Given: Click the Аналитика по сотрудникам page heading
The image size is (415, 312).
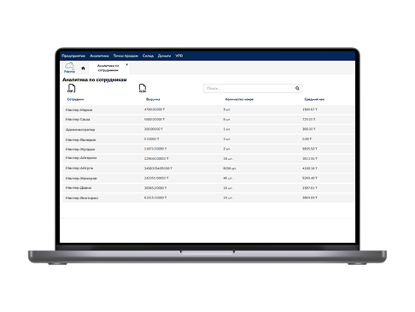Looking at the screenshot, I should [x=95, y=79].
